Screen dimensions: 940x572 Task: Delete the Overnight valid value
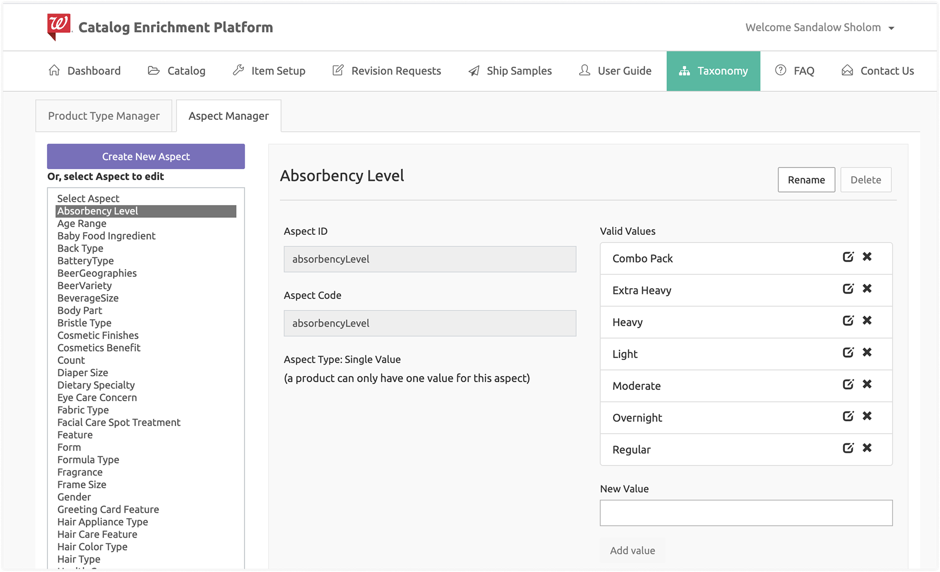(x=867, y=416)
